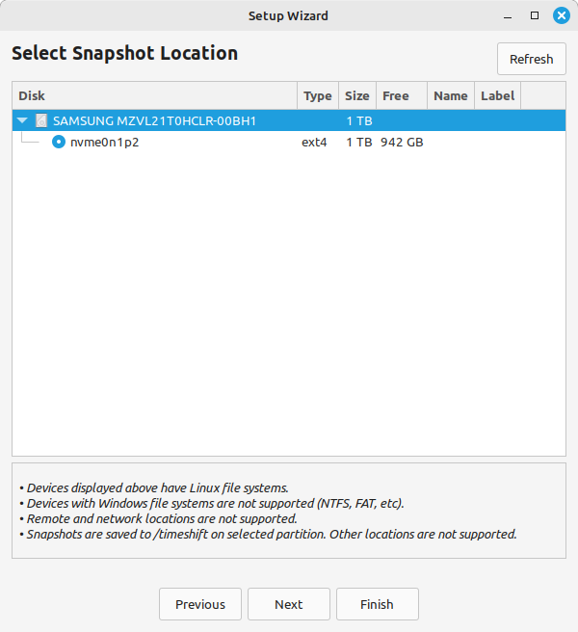The height and width of the screenshot is (632, 578).
Task: Sort by the Type column header
Action: point(318,95)
